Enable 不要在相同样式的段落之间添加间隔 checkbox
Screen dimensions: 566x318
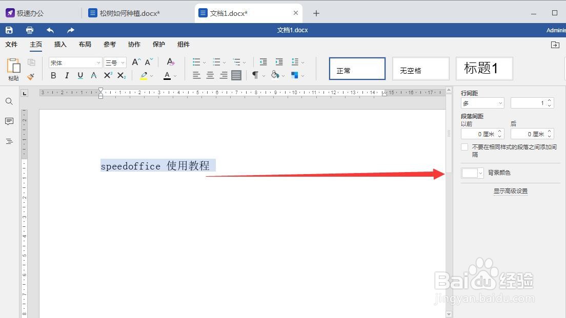coord(464,147)
